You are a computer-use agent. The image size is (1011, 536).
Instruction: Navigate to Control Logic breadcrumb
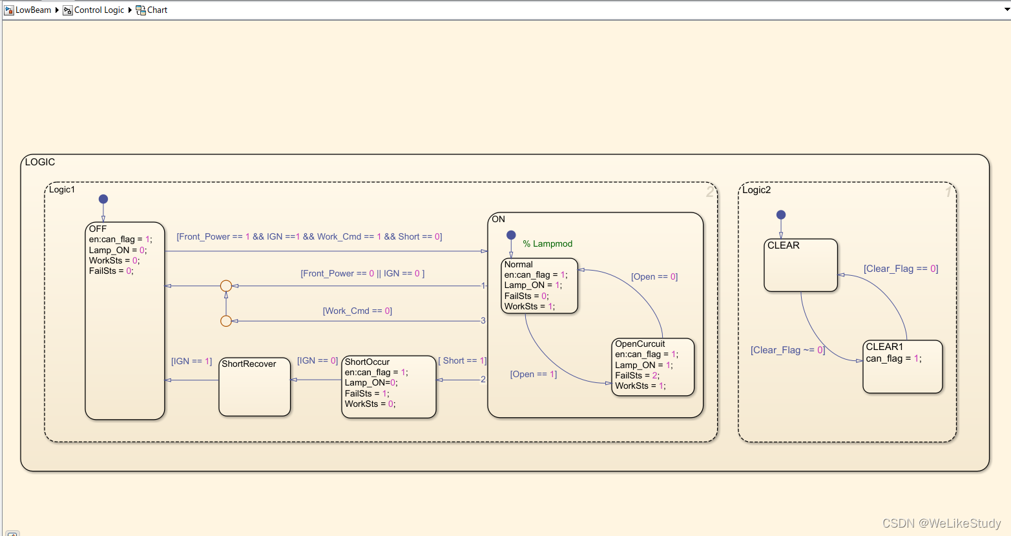click(99, 10)
